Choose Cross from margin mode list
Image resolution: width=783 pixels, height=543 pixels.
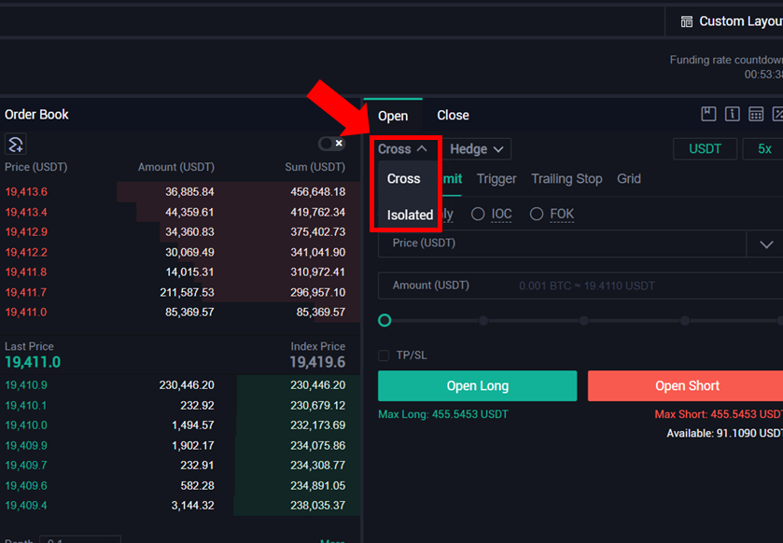(x=403, y=178)
